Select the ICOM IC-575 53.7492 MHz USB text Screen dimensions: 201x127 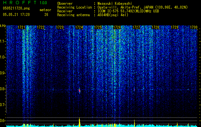[128, 11]
